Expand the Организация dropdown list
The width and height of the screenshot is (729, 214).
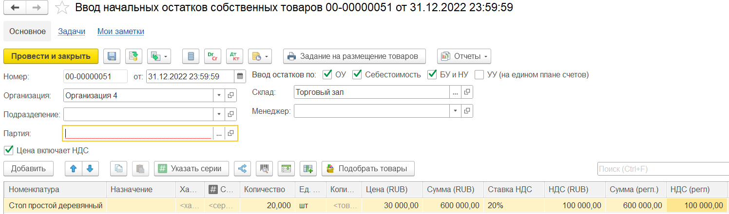point(219,95)
